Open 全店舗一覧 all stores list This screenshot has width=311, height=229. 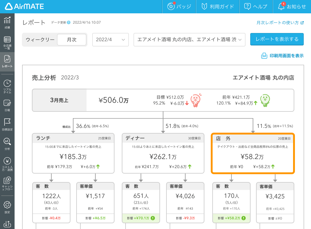click(x=7, y=42)
